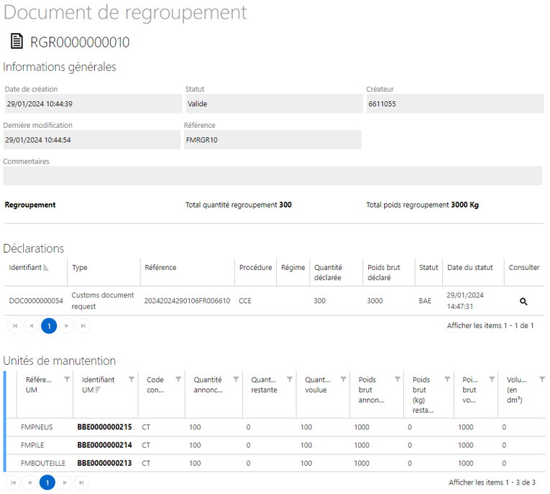The image size is (550, 494).
Task: Go to next page in Déclarations pager
Action: (x=66, y=326)
